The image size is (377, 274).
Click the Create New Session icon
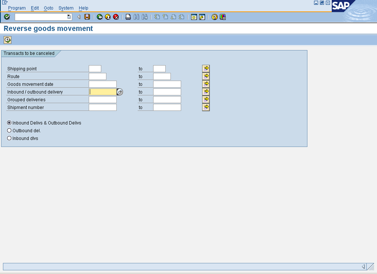click(x=194, y=17)
